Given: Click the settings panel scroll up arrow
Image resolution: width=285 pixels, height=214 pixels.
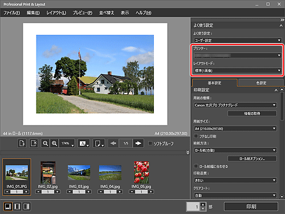Looking at the screenshot, I should [x=282, y=89].
